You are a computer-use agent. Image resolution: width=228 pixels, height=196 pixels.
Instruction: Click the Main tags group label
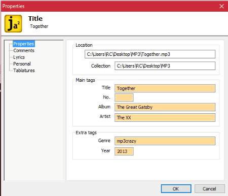(85, 80)
